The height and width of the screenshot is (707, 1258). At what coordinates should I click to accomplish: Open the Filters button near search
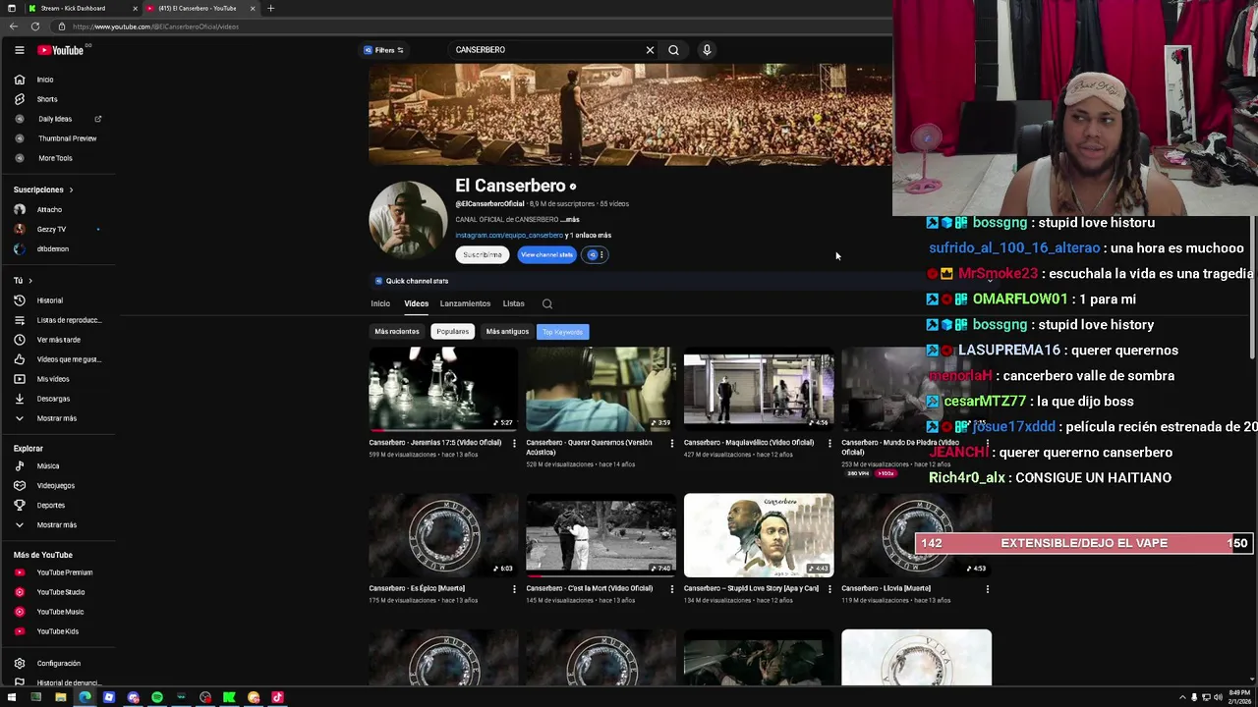coord(383,50)
